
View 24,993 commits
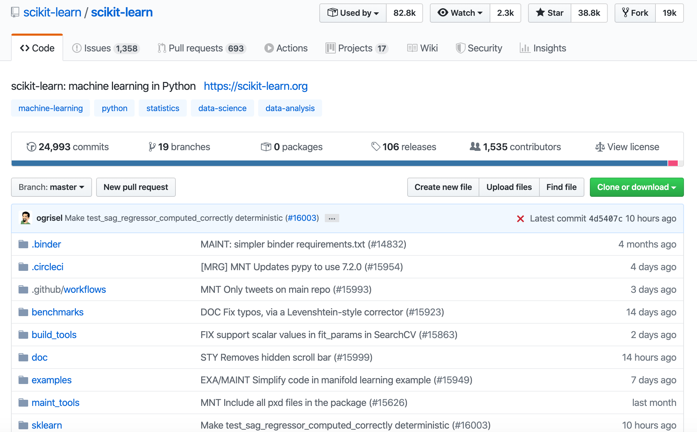[68, 147]
